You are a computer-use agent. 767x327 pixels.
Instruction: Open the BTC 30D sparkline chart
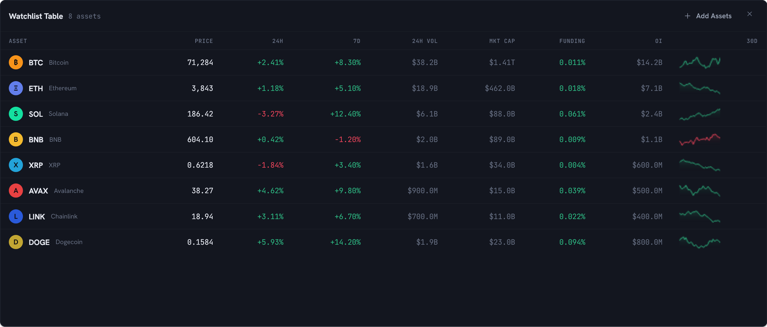(x=700, y=63)
